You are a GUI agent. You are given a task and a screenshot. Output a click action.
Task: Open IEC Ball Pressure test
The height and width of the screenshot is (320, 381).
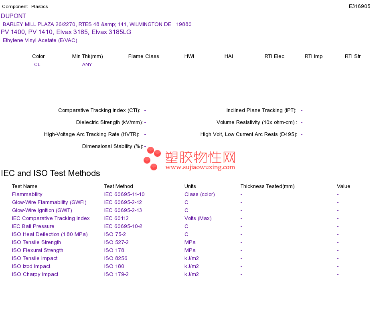click(33, 226)
